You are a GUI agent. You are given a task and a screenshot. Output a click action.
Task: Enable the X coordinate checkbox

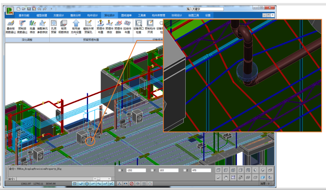[120, 170]
